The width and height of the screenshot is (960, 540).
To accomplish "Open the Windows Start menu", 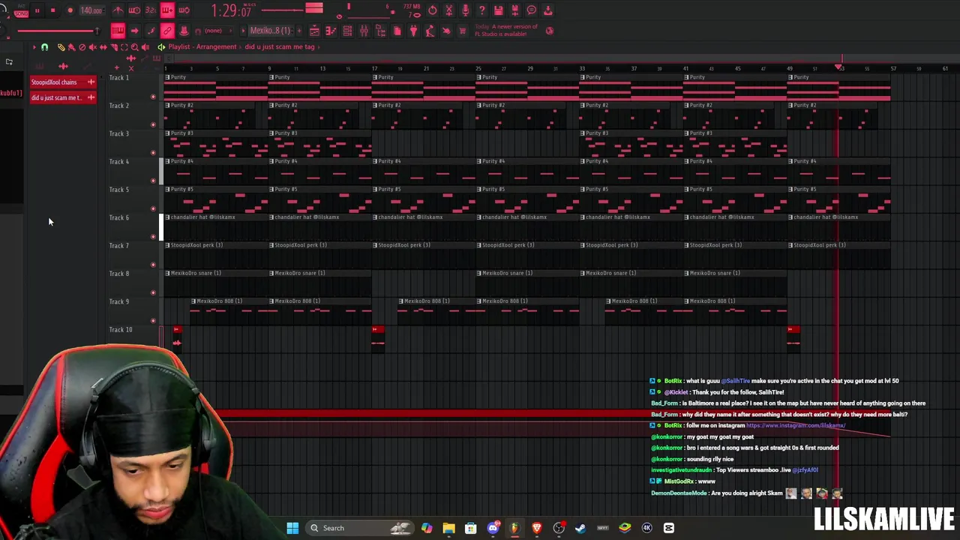I will click(292, 528).
